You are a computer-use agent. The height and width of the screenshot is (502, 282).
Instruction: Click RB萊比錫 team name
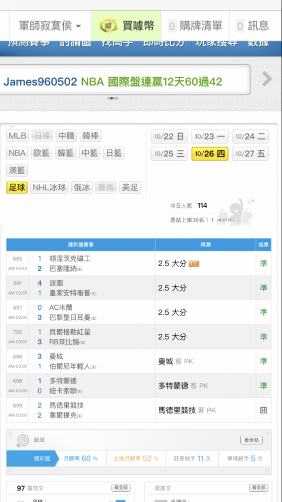tap(64, 342)
